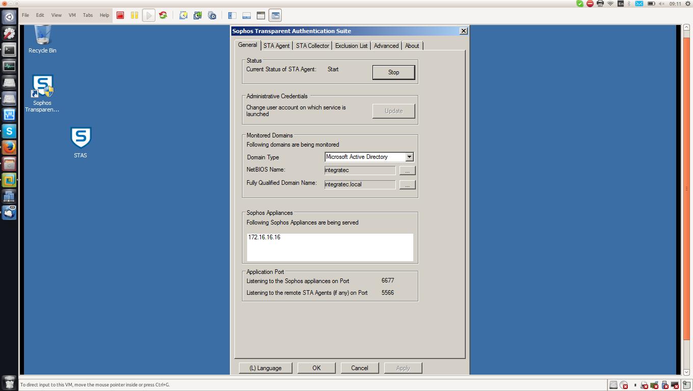The image size is (693, 391).
Task: Click the red power off VM toolbar icon
Action: tap(120, 15)
